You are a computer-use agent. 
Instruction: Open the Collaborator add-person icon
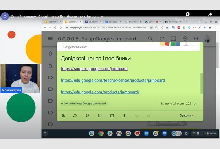(75, 116)
